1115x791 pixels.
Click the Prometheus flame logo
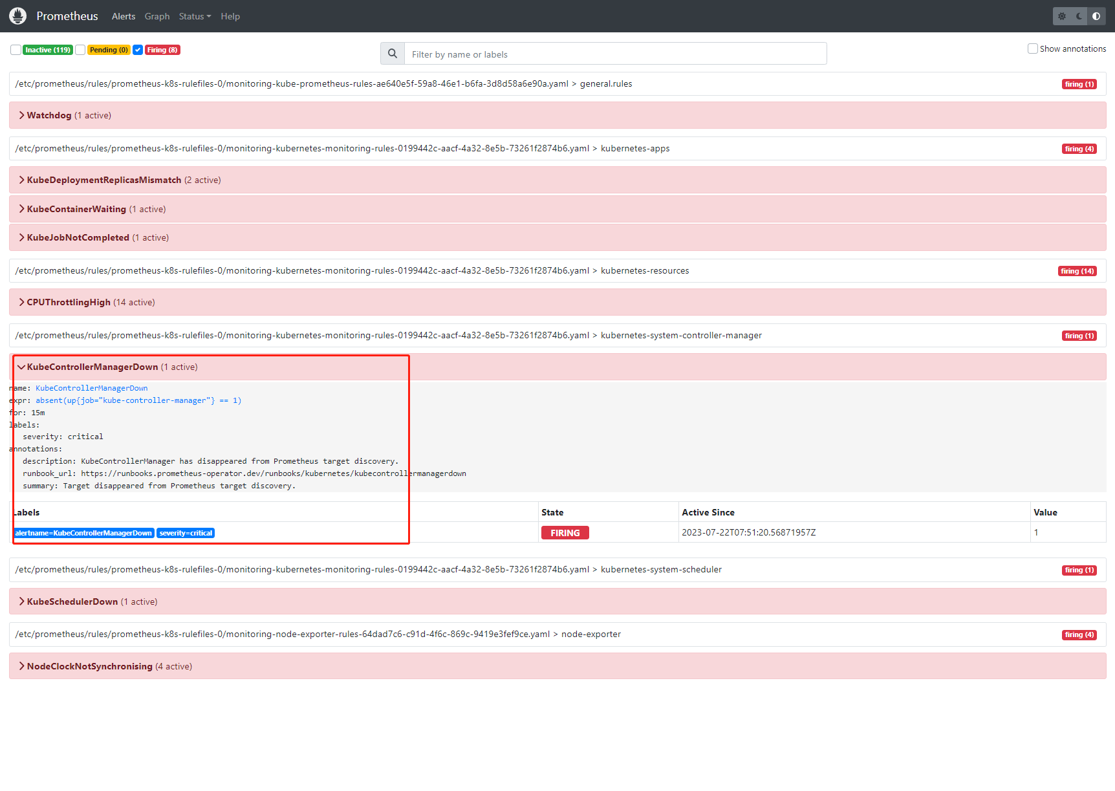pos(18,16)
